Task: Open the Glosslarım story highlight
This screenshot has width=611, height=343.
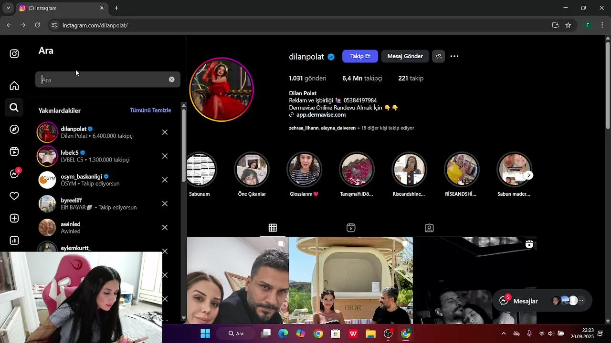Action: pos(304,174)
